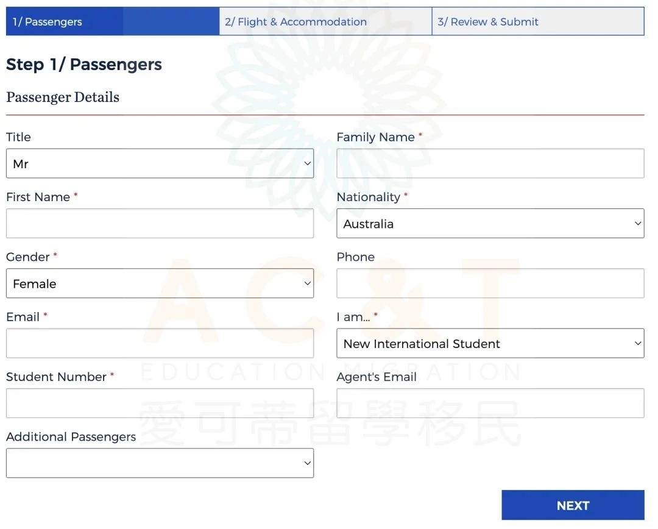Image resolution: width=658 pixels, height=529 pixels.
Task: Open the Title dropdown showing Mr
Action: 160,163
